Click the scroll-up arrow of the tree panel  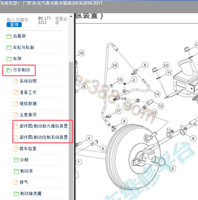(71, 16)
